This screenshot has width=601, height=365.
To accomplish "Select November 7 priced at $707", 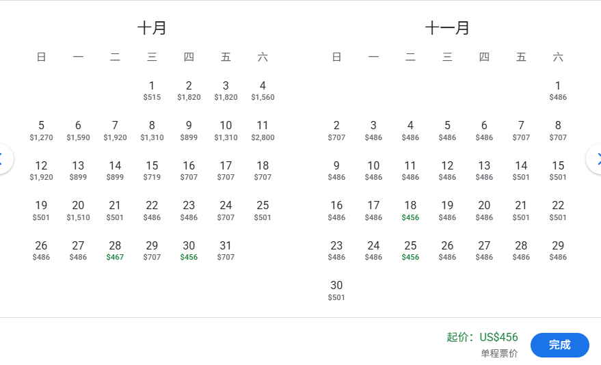I will click(x=521, y=131).
